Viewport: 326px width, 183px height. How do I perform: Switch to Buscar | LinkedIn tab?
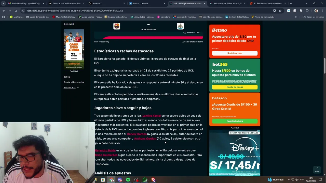147,4
